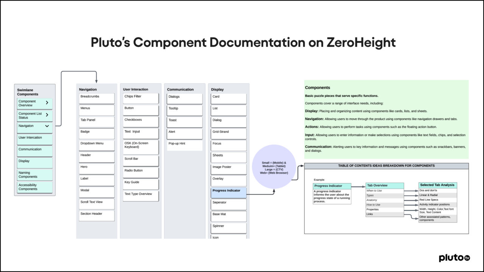Expand the Component List Status chevron
This screenshot has height=272, width=484.
point(47,115)
